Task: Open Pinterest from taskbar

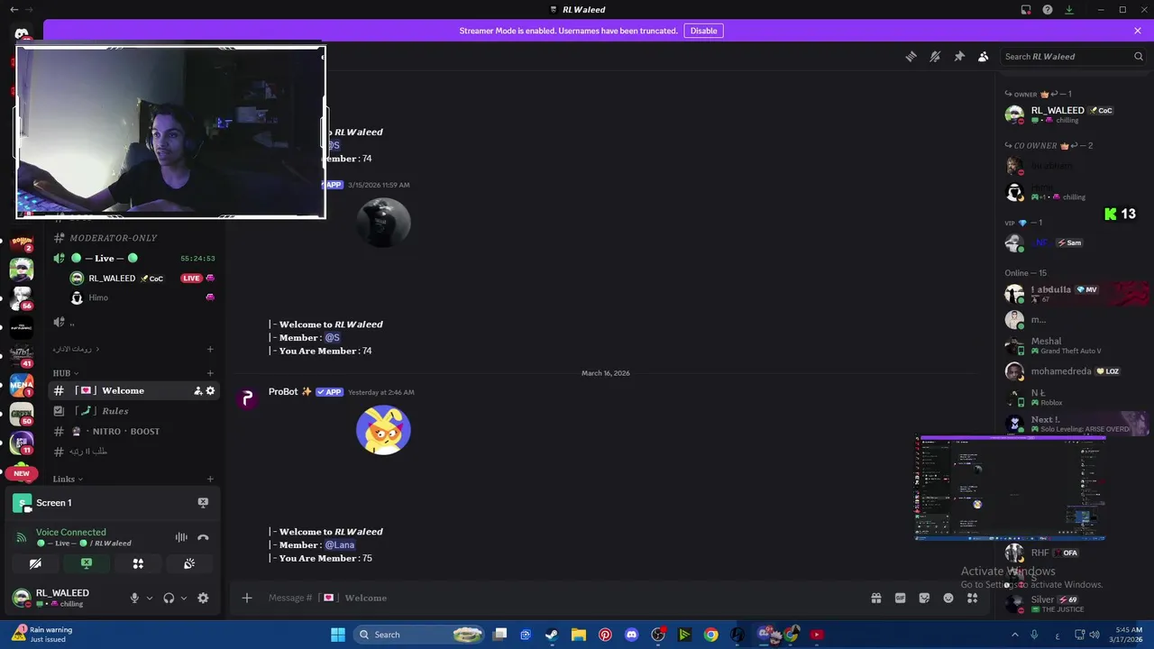Action: [605, 635]
